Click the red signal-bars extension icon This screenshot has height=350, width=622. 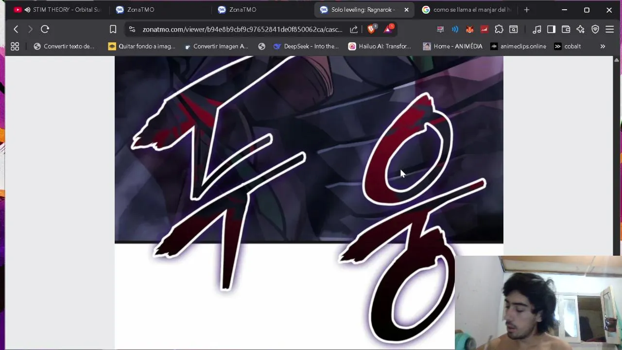pos(484,29)
